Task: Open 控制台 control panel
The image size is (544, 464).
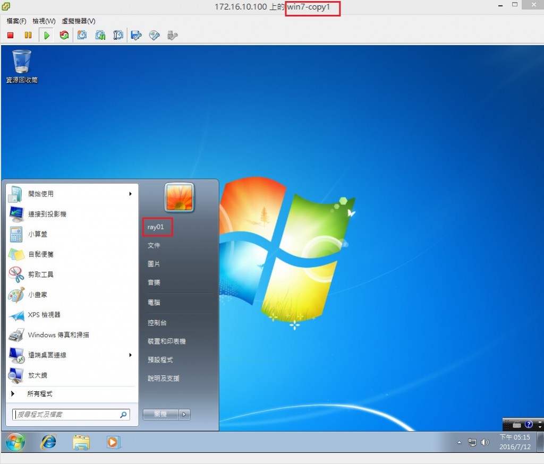Action: [x=157, y=322]
